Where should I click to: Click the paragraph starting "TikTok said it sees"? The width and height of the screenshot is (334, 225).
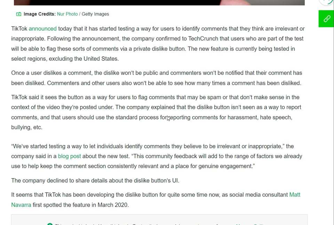(153, 112)
